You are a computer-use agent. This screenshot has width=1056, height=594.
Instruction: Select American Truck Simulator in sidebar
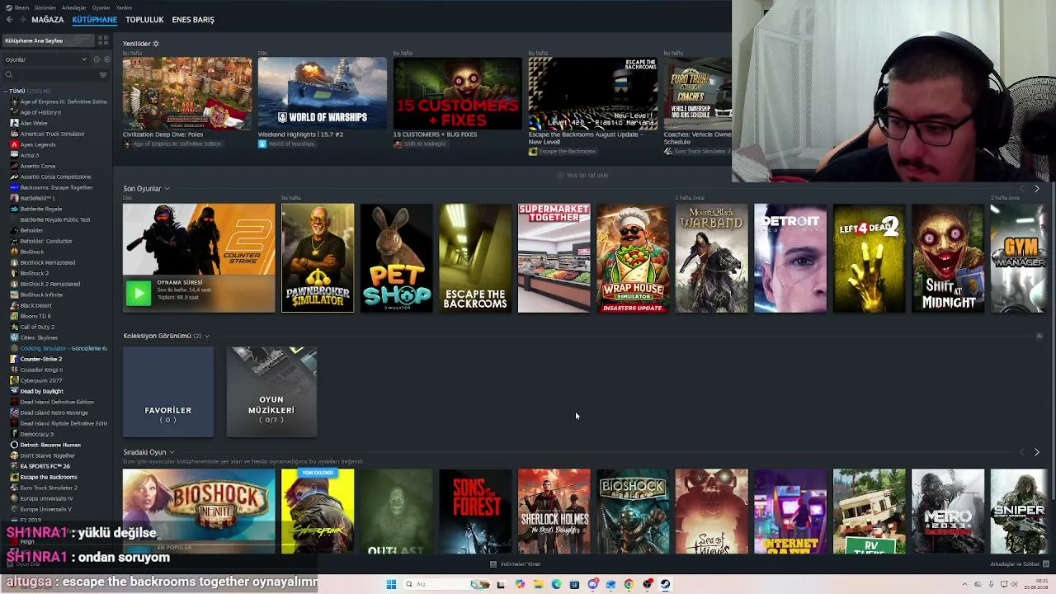click(x=52, y=134)
